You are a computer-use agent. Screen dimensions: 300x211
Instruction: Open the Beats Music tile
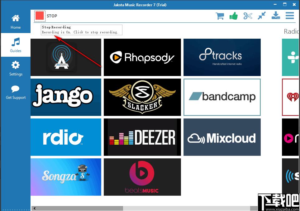pyautogui.click(x=142, y=177)
